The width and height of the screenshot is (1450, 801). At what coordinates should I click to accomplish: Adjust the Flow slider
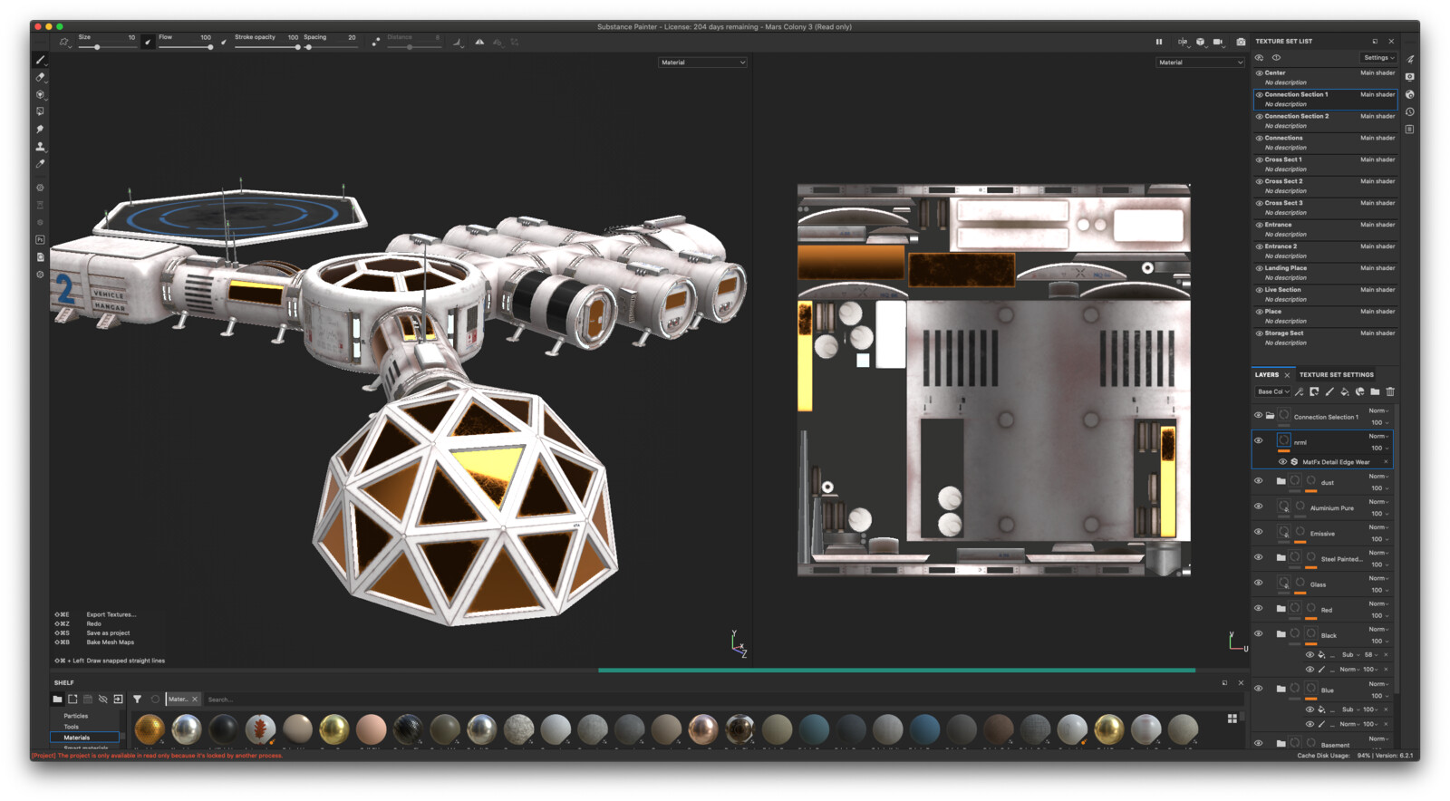point(186,46)
